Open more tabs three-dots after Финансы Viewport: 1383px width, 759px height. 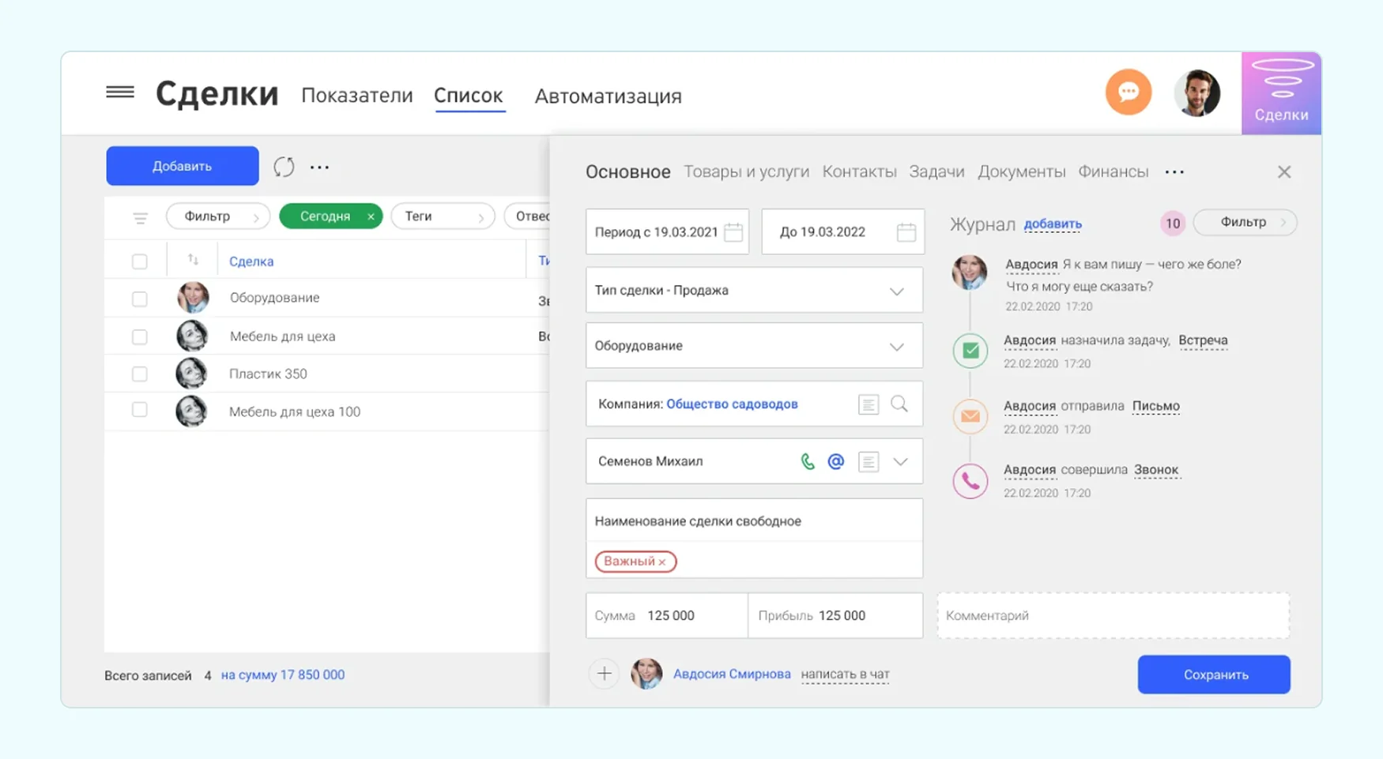pos(1174,172)
